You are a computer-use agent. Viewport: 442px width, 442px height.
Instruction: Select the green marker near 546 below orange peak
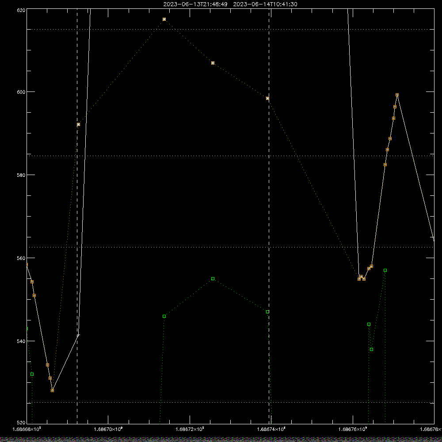click(164, 316)
